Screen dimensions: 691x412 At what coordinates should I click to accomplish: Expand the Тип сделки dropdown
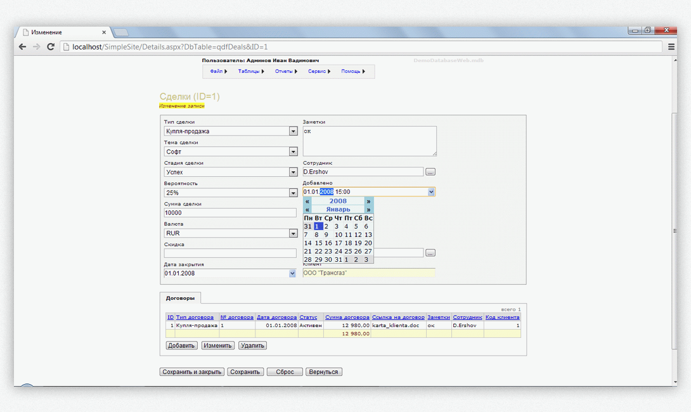293,131
